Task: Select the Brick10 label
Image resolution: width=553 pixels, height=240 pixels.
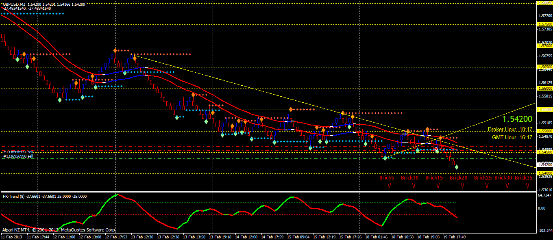Action: tap(409, 177)
